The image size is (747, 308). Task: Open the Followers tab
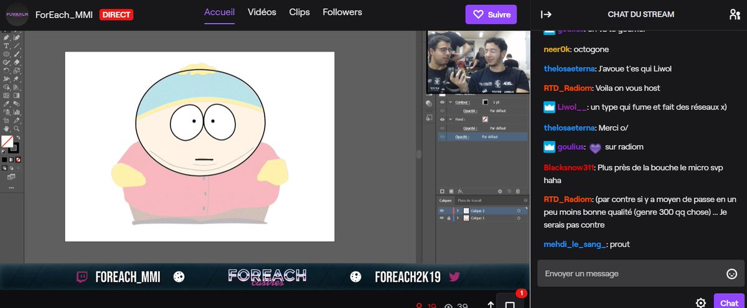pos(342,12)
